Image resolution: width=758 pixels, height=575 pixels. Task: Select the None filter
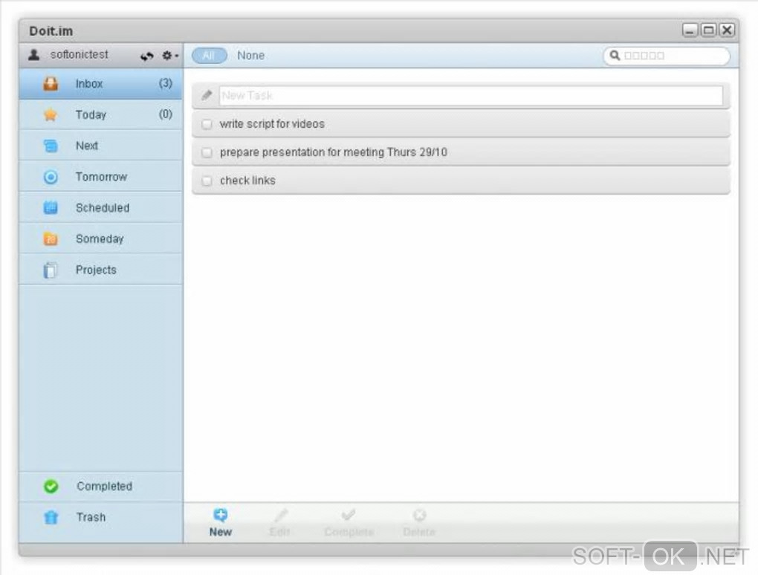pos(250,56)
